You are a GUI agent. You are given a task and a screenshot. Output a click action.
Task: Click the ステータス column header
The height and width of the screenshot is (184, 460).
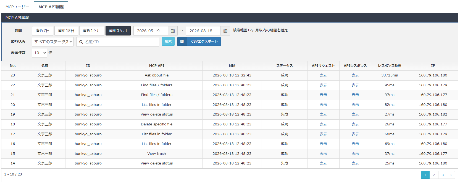(285, 66)
